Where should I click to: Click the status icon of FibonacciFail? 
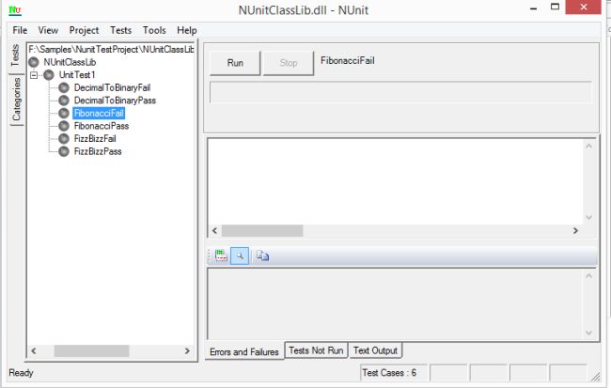pyautogui.click(x=64, y=114)
